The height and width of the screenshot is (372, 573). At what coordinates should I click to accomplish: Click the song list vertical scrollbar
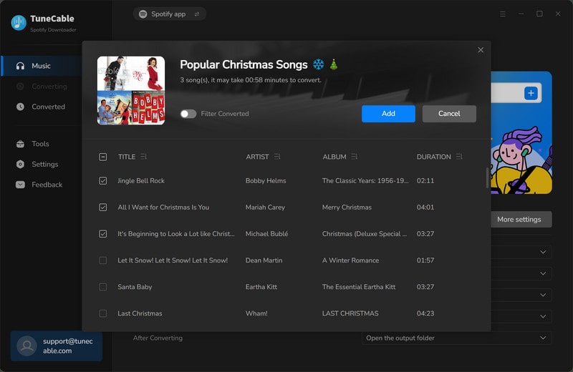[x=488, y=177]
